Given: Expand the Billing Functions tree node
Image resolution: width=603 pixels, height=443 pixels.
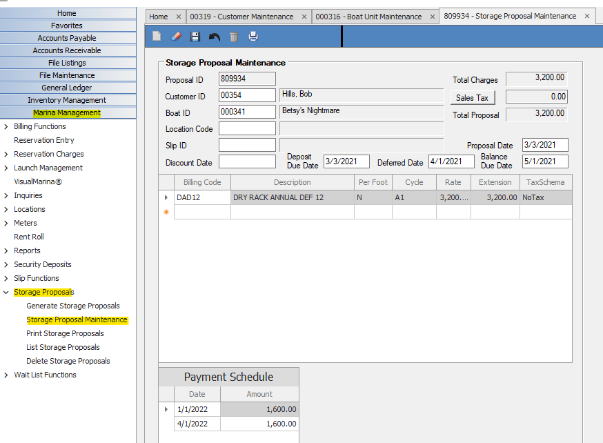Looking at the screenshot, I should click(x=6, y=126).
